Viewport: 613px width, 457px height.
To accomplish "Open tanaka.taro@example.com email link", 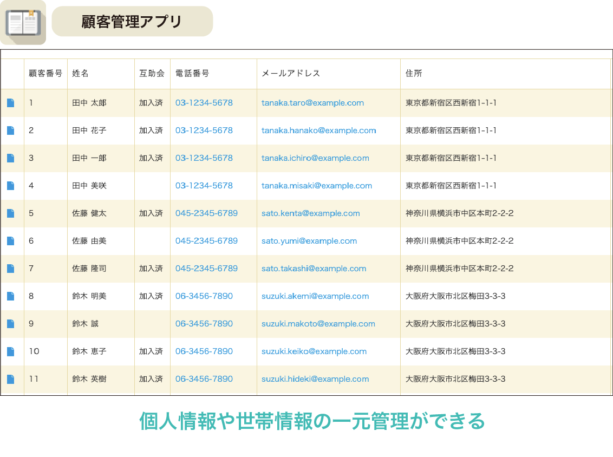I will 313,103.
